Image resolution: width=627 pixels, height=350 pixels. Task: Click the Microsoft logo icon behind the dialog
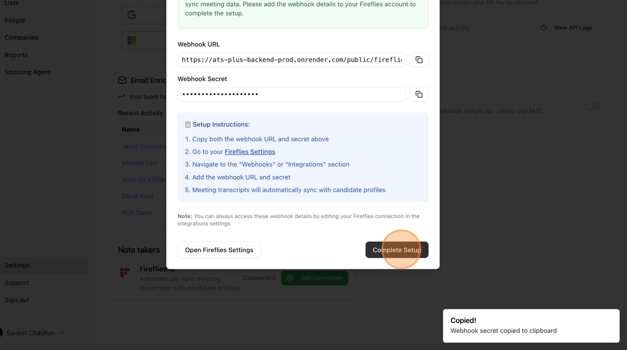(132, 40)
